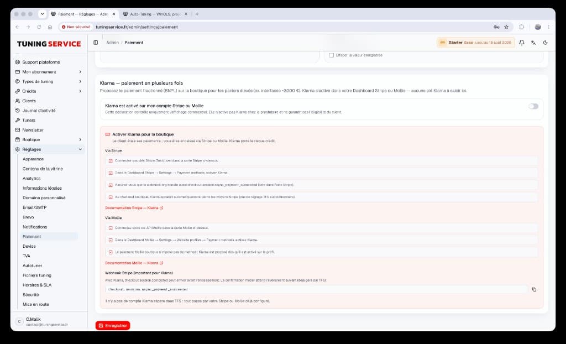This screenshot has width=566, height=344.
Task: Open the tab search dropdown arrow
Action: pos(42,14)
